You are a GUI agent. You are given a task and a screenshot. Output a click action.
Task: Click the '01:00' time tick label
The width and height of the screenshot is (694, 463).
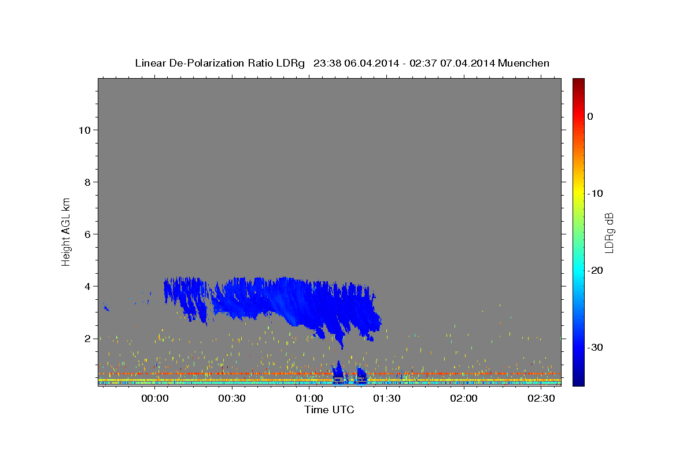(309, 399)
